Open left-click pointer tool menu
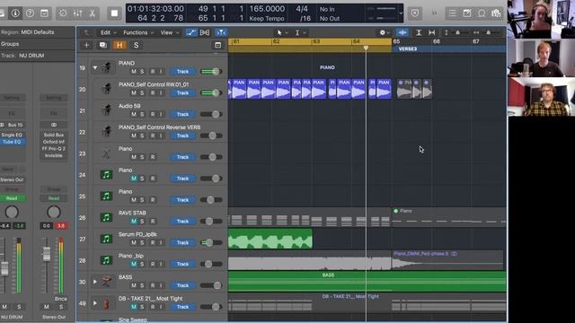Screen dimensions: 575x323 click(x=281, y=32)
